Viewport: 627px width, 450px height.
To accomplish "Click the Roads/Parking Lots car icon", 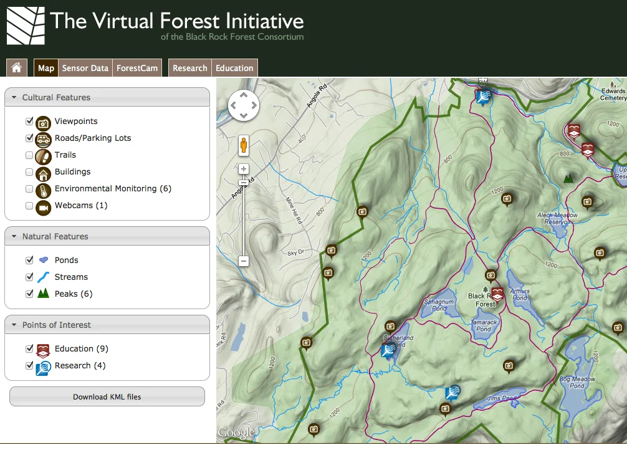I will click(43, 140).
